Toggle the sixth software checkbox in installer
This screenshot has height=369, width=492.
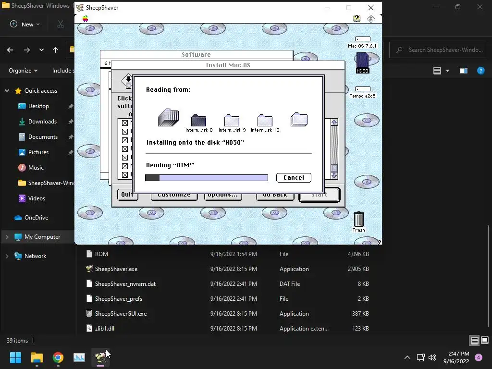tap(125, 166)
